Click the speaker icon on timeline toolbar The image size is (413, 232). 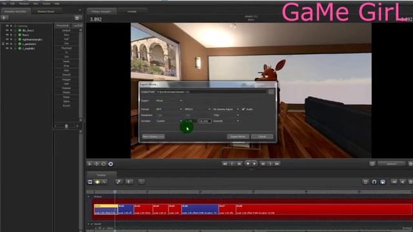[403, 182]
